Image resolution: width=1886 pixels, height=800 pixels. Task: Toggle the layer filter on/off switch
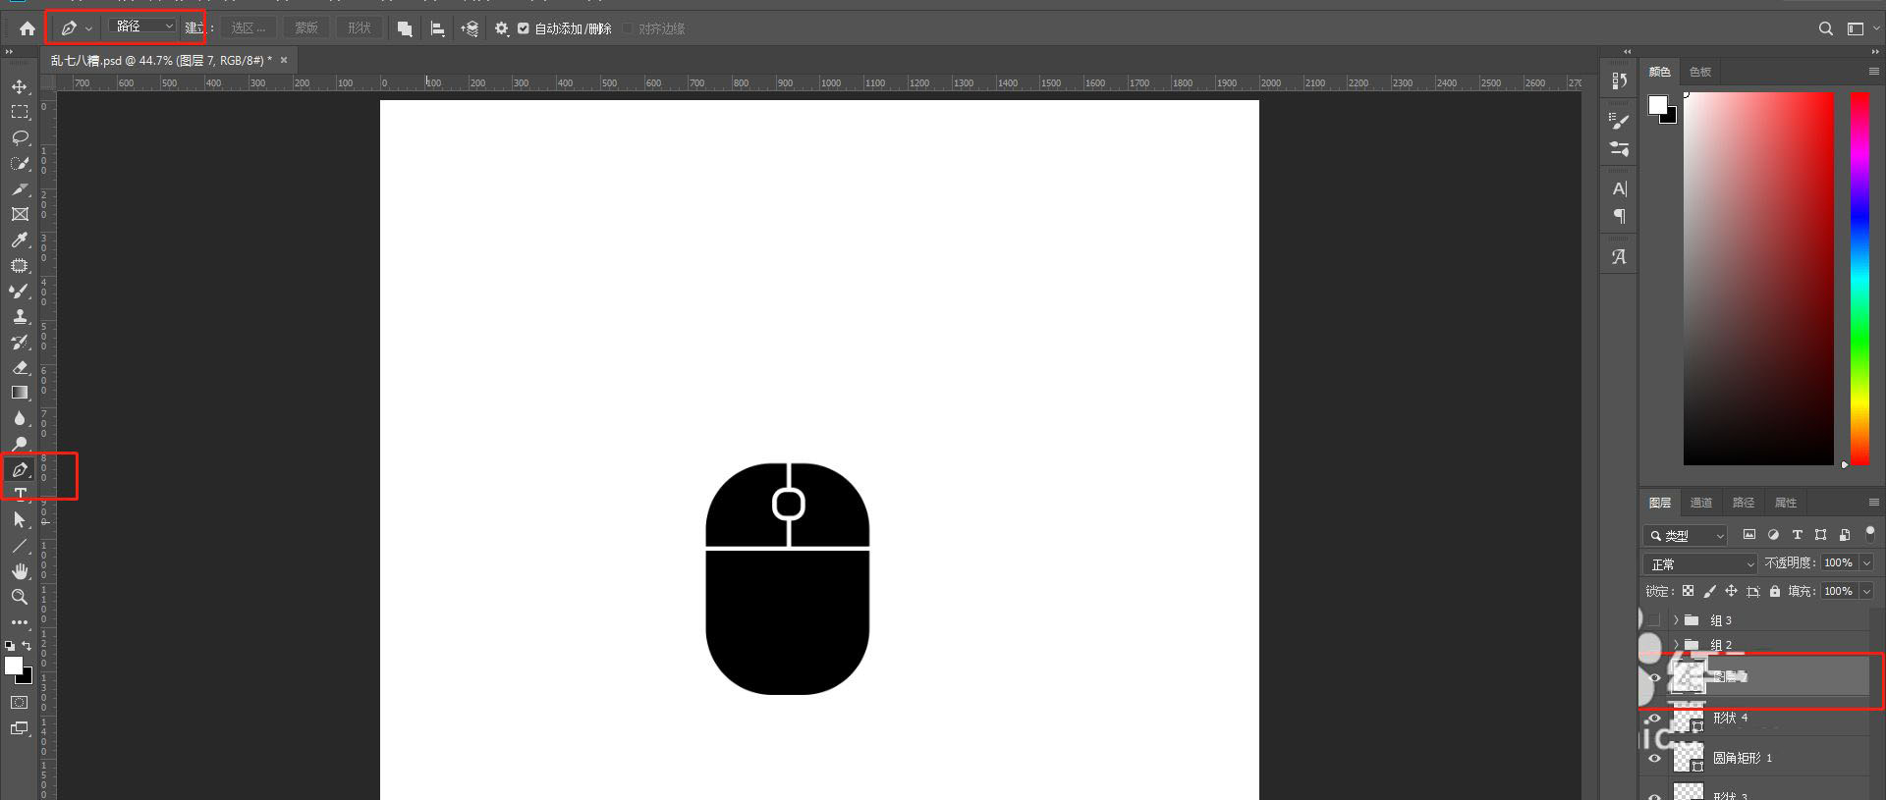[1869, 533]
